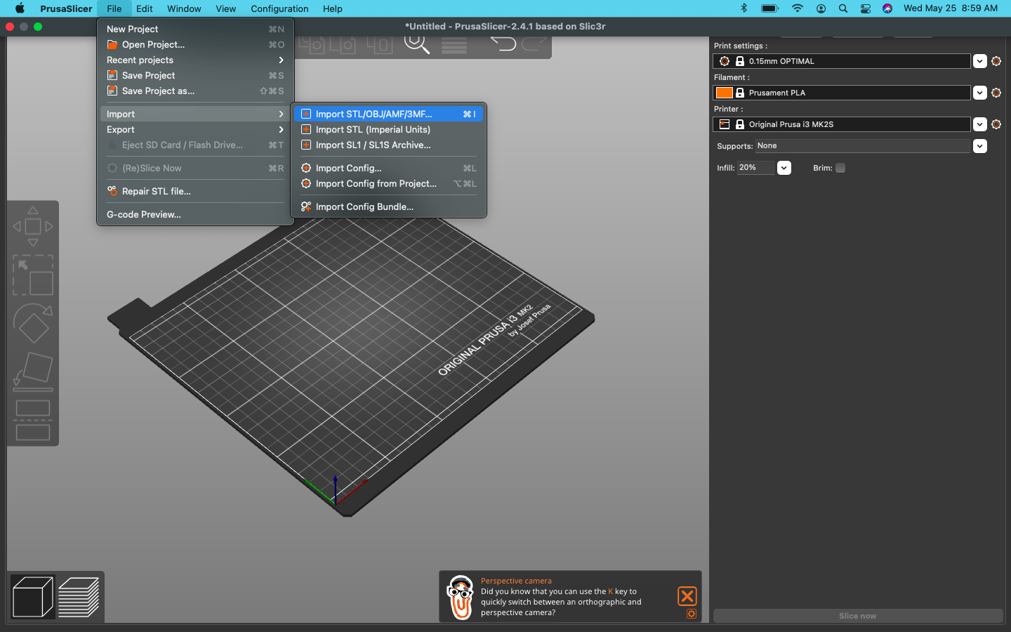This screenshot has width=1011, height=632.
Task: Select the Cut tool icon
Action: click(33, 420)
